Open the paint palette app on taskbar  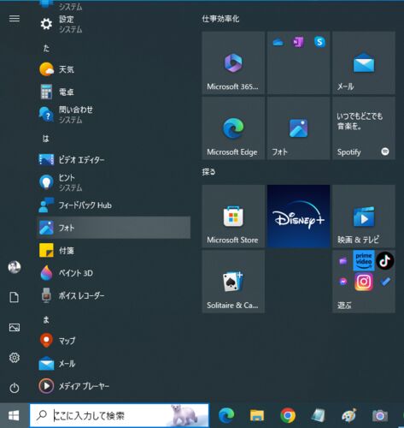coord(349,415)
